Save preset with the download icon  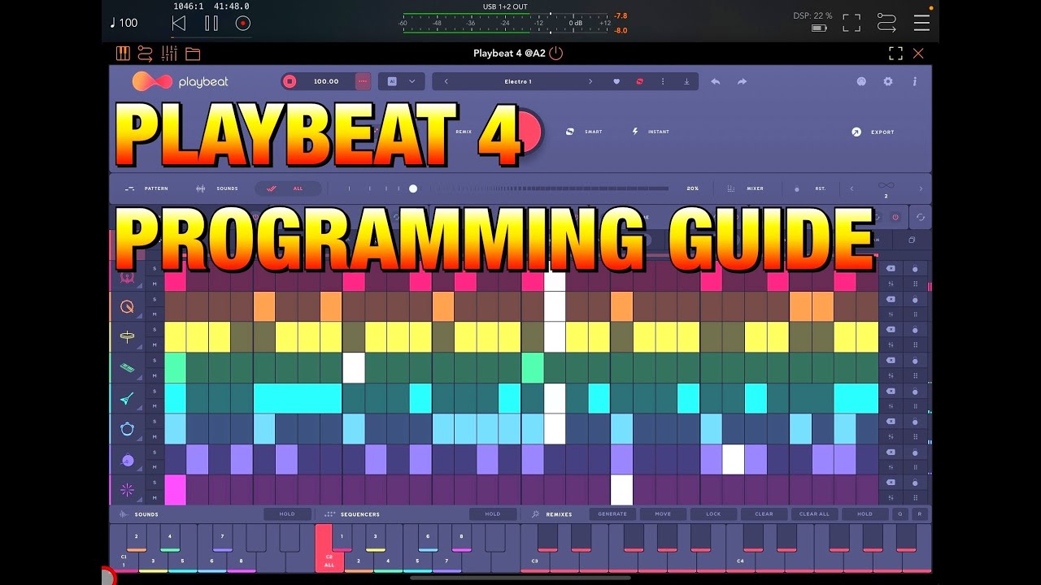coord(686,81)
